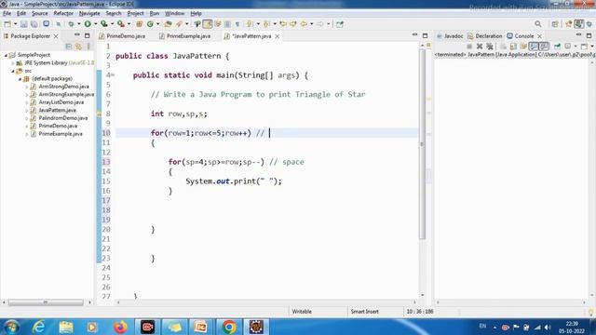Screen dimensions: 596x335
Task: Toggle Show Whitespace Characters pilcrow icon
Action: (237, 24)
